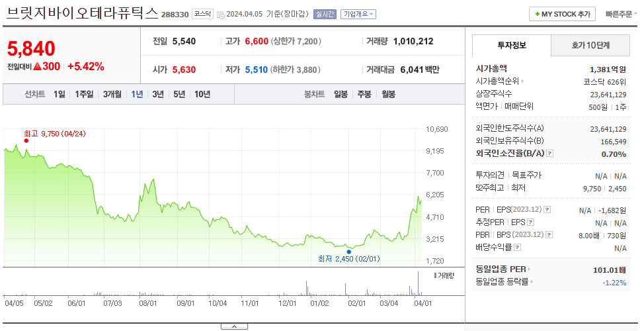Show the 주봉 weekly candle chart
The width and height of the screenshot is (640, 331).
pos(364,95)
